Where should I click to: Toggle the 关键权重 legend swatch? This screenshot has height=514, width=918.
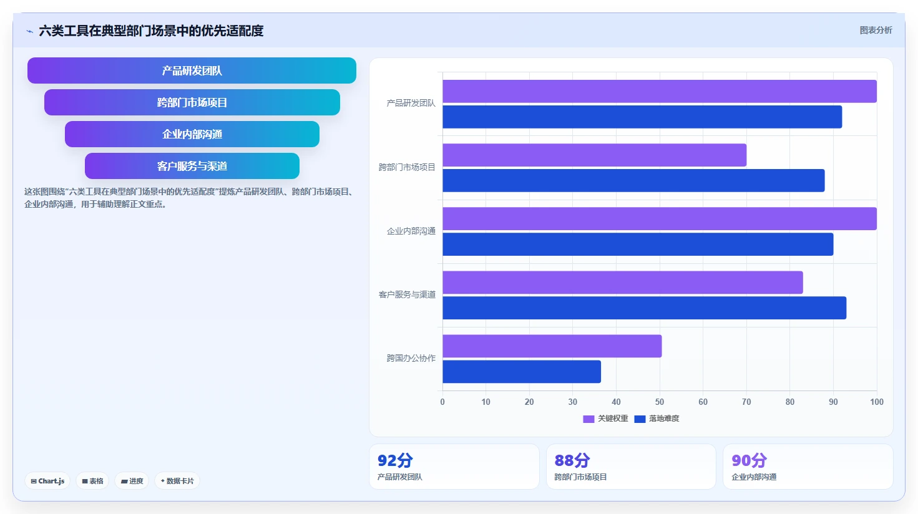click(x=588, y=419)
